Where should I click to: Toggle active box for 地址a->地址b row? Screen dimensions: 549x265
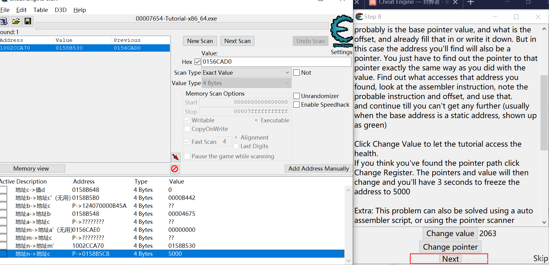3,214
